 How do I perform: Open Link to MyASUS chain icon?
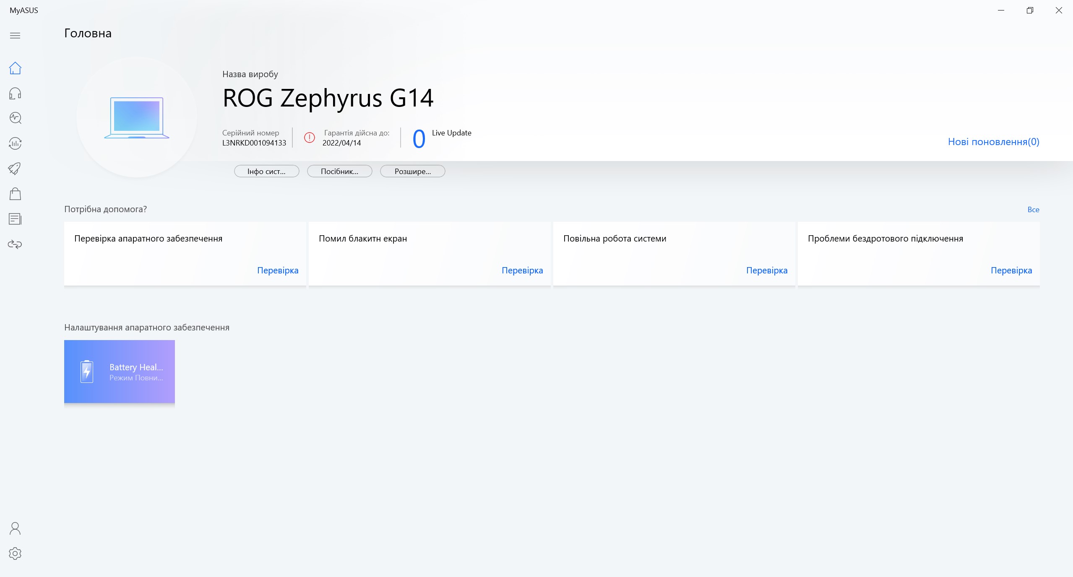(15, 244)
